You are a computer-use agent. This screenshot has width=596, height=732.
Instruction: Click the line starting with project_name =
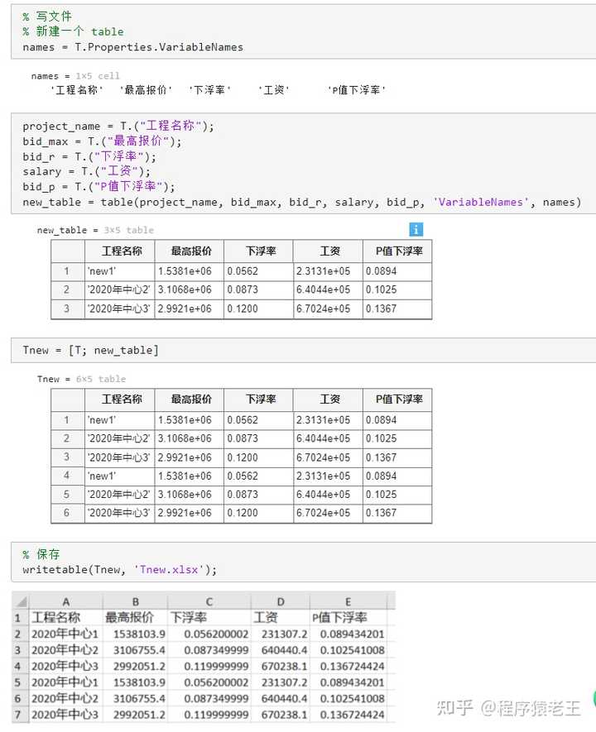[x=118, y=126]
